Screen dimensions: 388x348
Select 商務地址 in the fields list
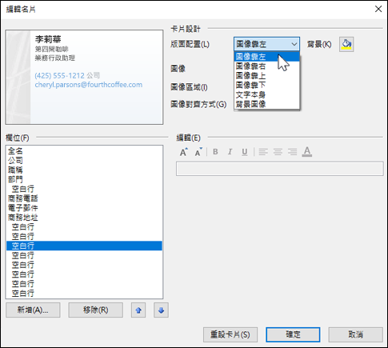click(x=84, y=218)
